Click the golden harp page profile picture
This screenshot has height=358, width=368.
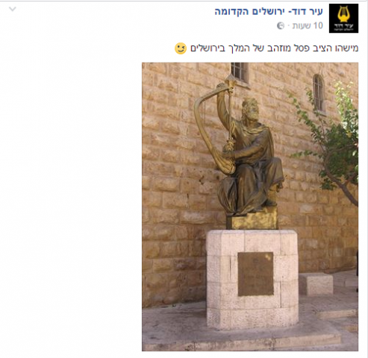pos(343,18)
